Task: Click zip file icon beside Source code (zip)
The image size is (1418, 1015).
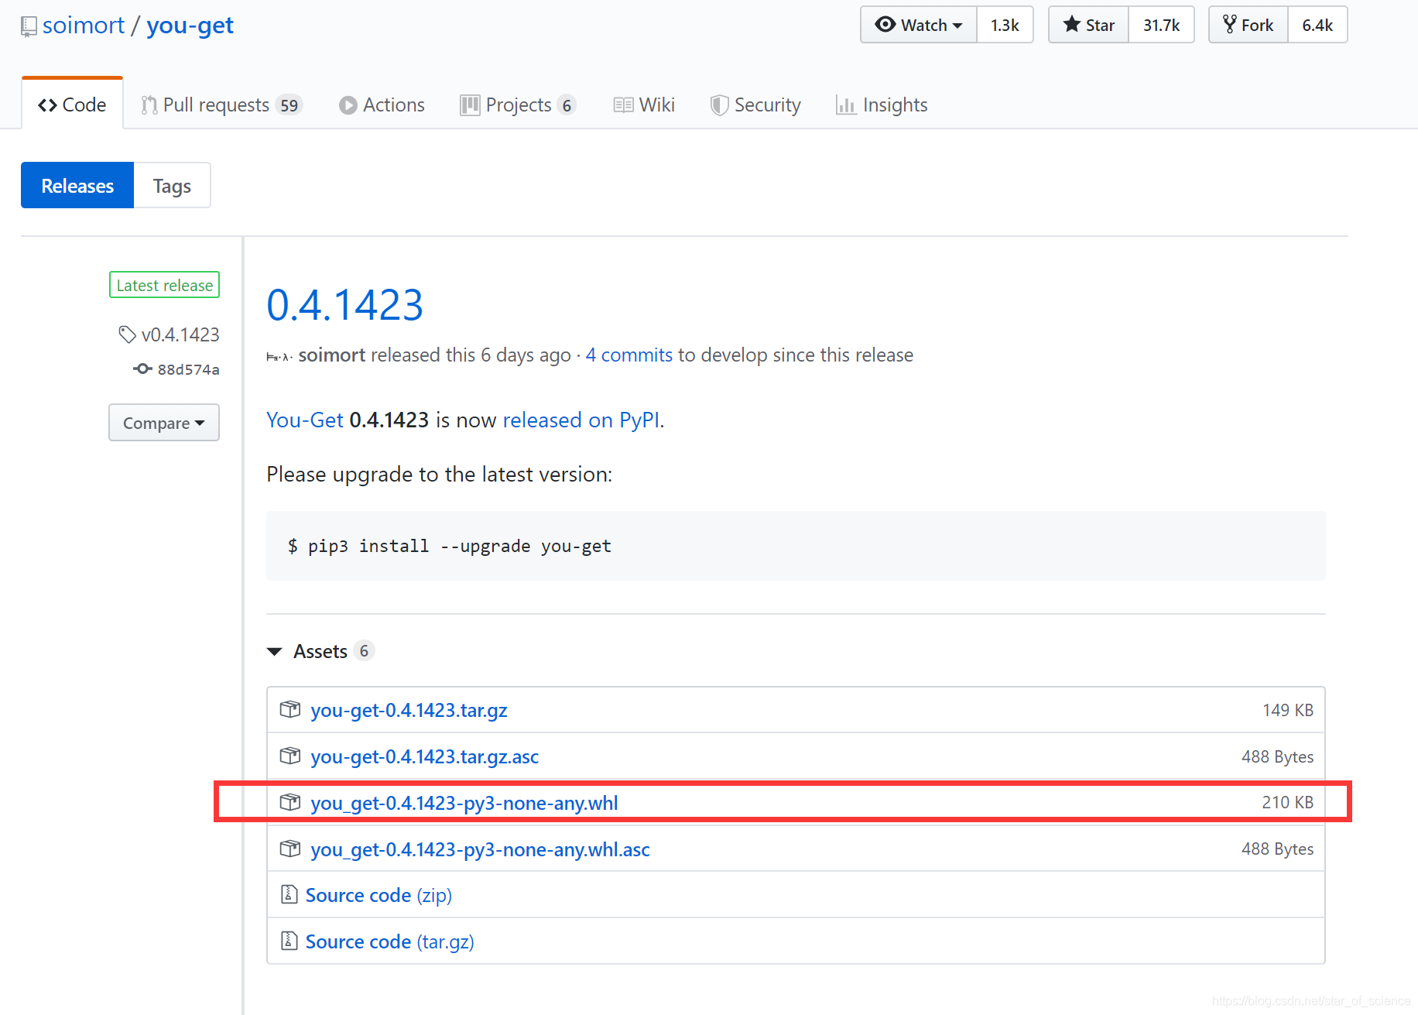Action: 289,894
